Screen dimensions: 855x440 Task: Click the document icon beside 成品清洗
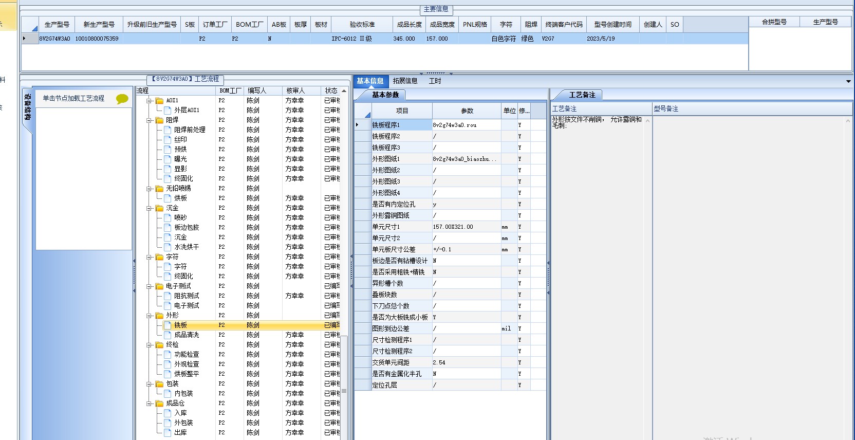point(168,335)
